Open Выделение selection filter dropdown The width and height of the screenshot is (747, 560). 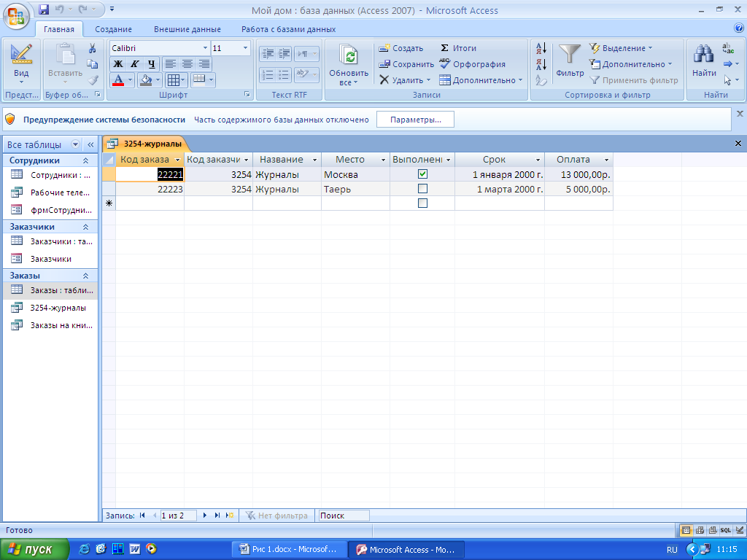622,48
